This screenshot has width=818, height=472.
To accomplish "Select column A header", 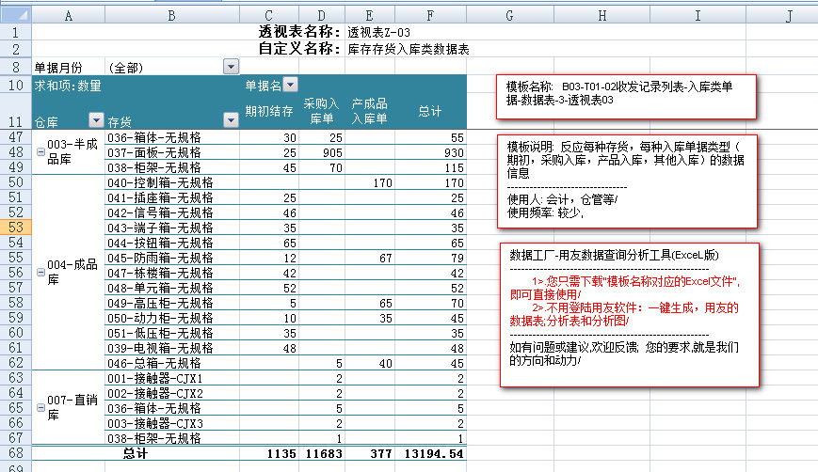I will pos(68,14).
